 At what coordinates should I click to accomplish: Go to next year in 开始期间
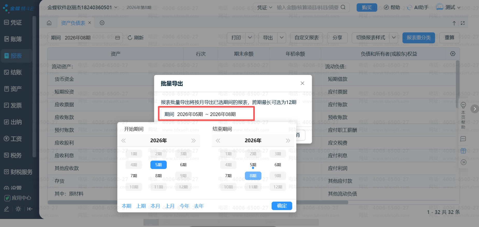click(193, 141)
